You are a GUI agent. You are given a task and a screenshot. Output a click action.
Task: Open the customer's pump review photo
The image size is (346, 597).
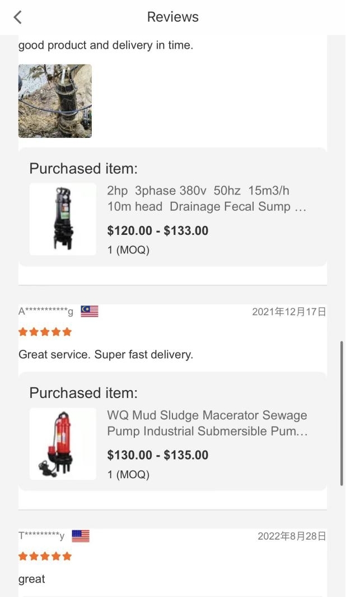[55, 101]
